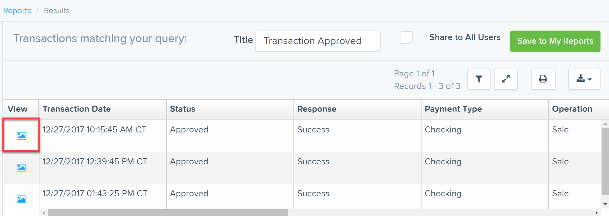Open view image for 01:43:25 PM transaction
The width and height of the screenshot is (609, 216).
[21, 199]
